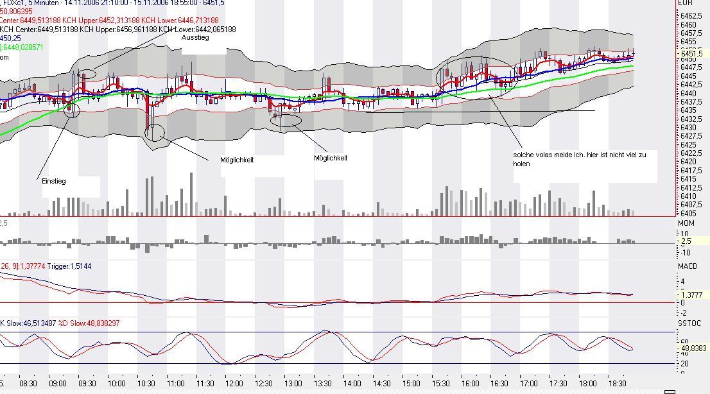Click the 6460 price axis label
710x394 pixels.
tap(688, 25)
